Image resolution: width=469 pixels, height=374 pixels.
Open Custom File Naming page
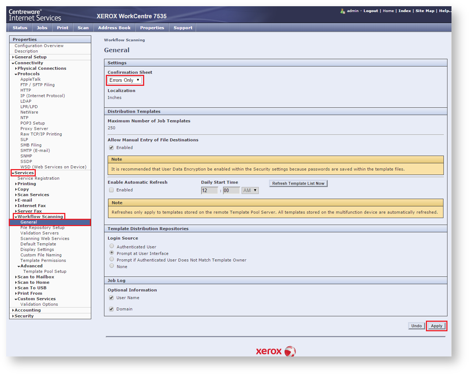click(x=41, y=255)
